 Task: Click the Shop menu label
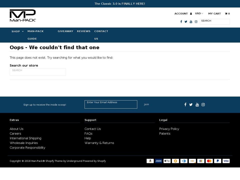coord(16,31)
